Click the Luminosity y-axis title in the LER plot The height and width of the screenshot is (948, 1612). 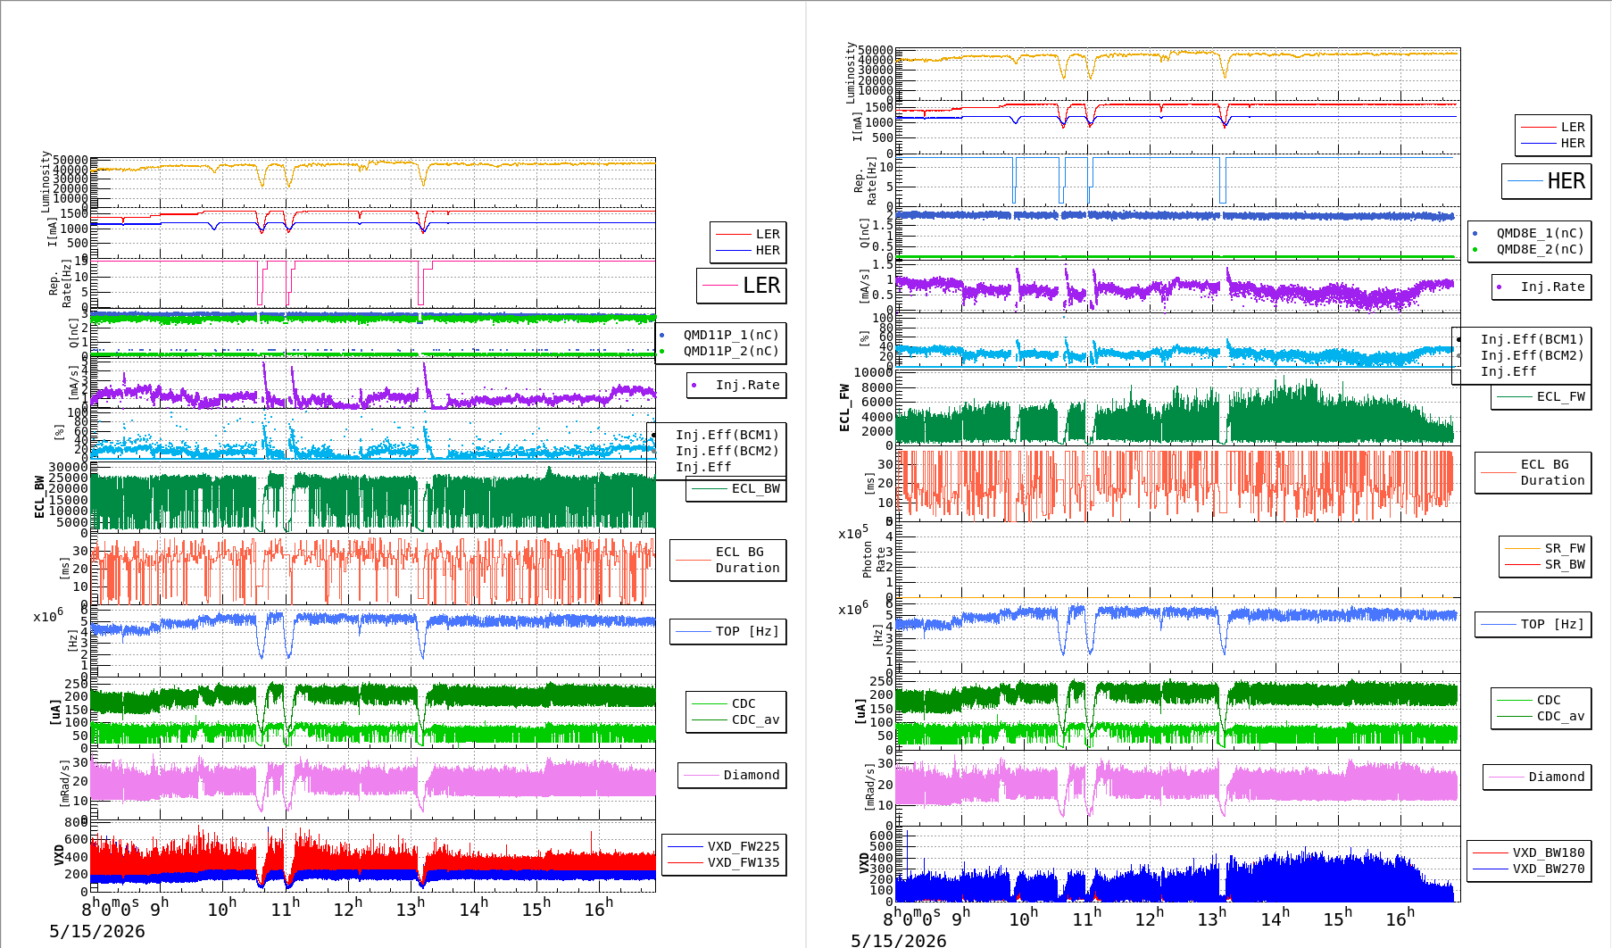(46, 181)
